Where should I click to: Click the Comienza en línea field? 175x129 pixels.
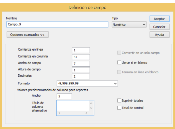pyautogui.click(x=81, y=50)
